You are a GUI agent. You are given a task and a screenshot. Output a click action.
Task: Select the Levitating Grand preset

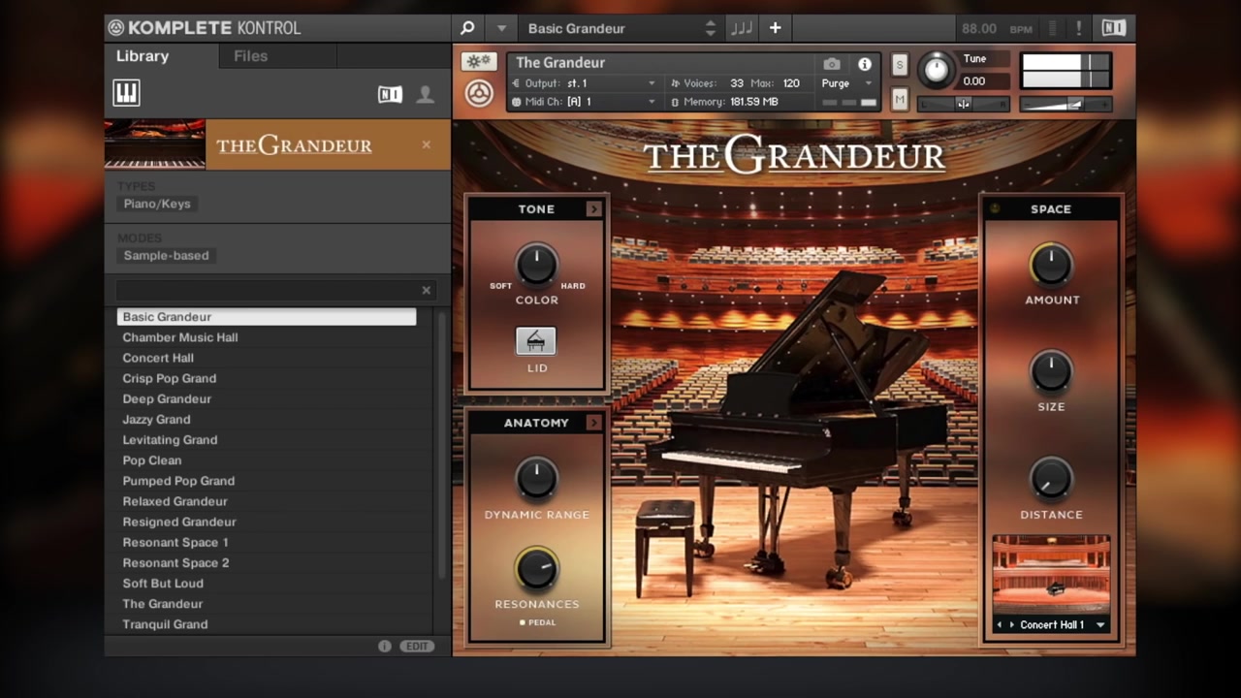(x=267, y=439)
